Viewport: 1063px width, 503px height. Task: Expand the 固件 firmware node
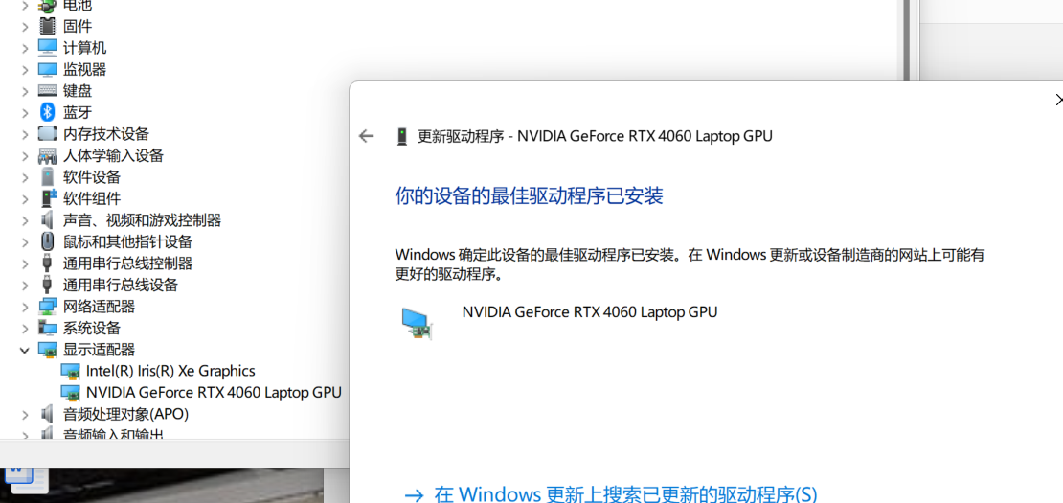pyautogui.click(x=25, y=27)
